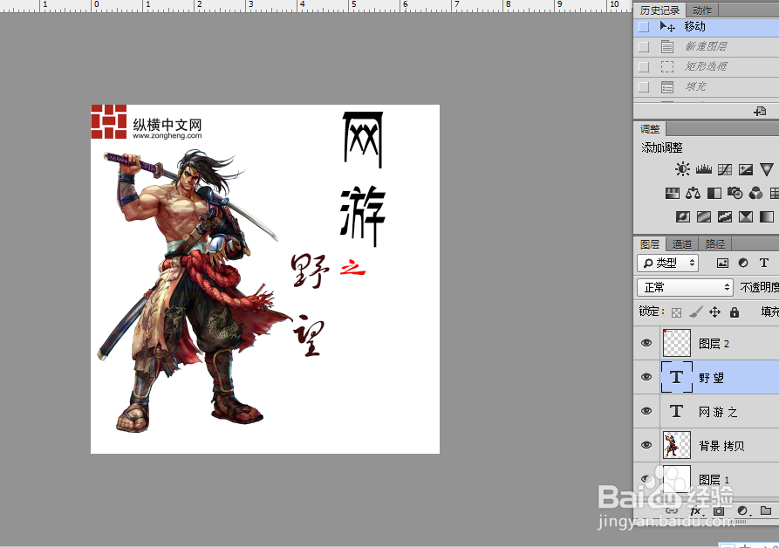Filter layers by adjustment layers icon
Screen dimensions: 779x548
743,263
